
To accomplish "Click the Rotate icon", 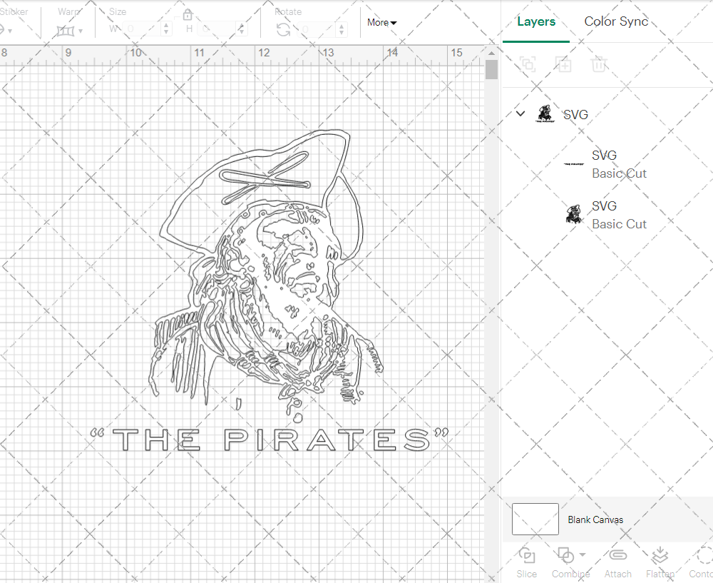I will (x=283, y=30).
